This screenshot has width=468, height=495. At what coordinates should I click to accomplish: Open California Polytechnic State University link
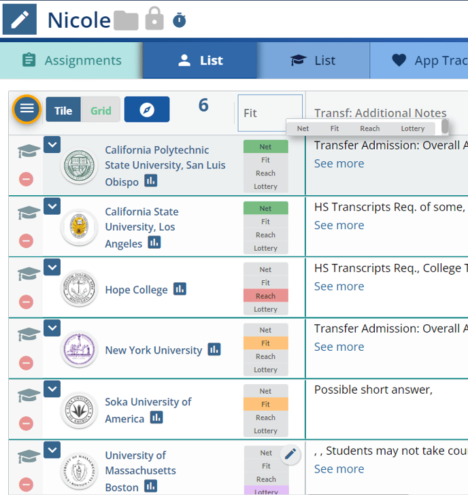(165, 165)
